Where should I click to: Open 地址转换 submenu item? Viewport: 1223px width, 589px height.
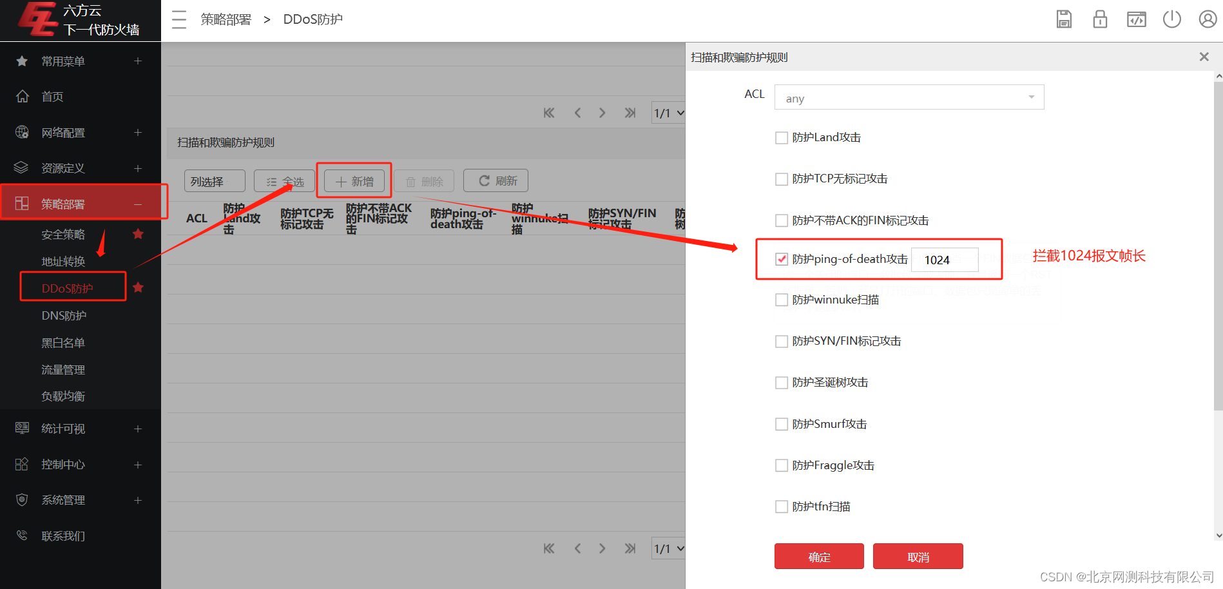63,261
